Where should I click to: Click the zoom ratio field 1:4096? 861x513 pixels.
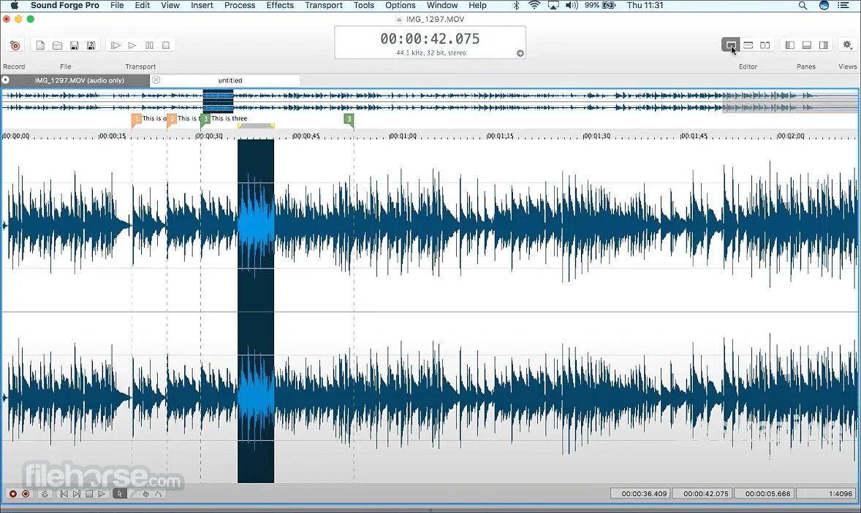(x=827, y=494)
